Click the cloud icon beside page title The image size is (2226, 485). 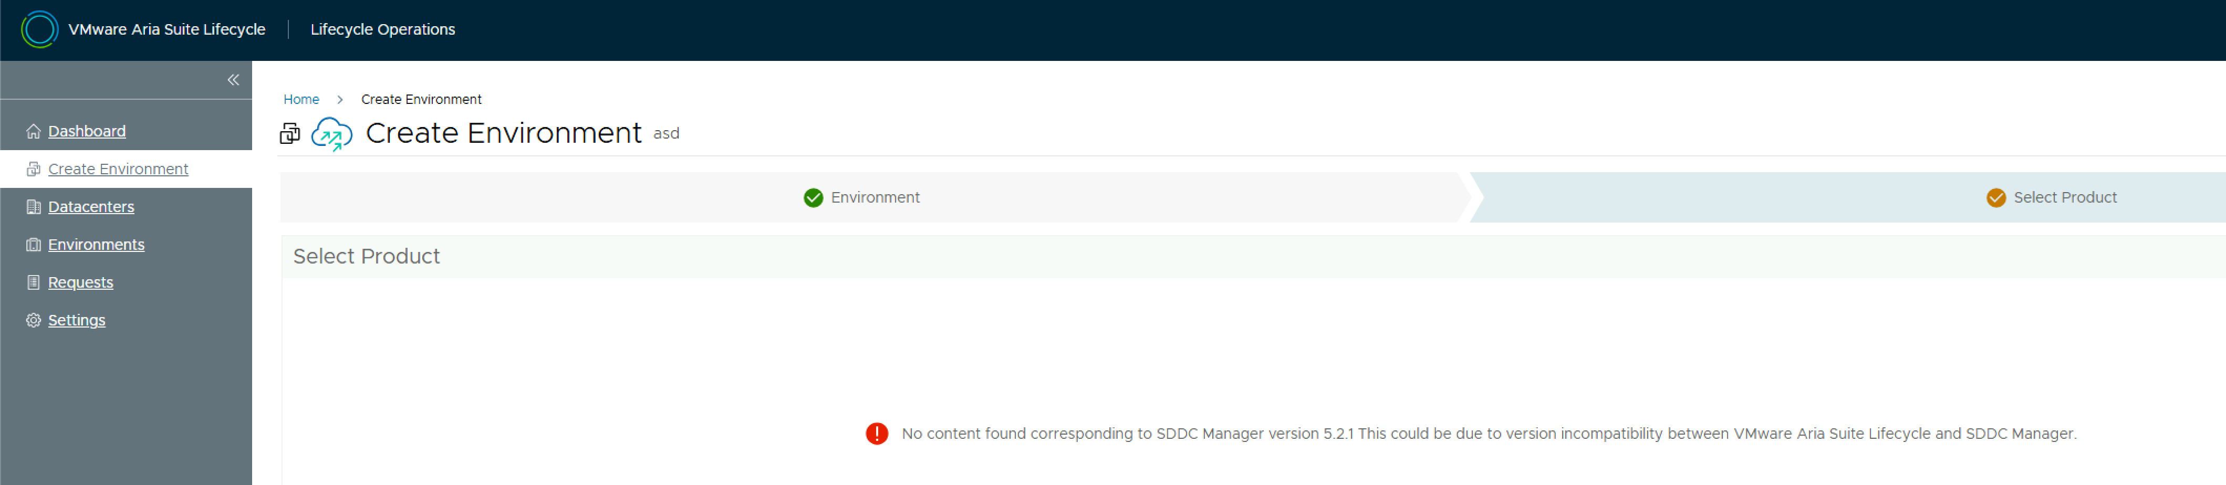(x=332, y=134)
